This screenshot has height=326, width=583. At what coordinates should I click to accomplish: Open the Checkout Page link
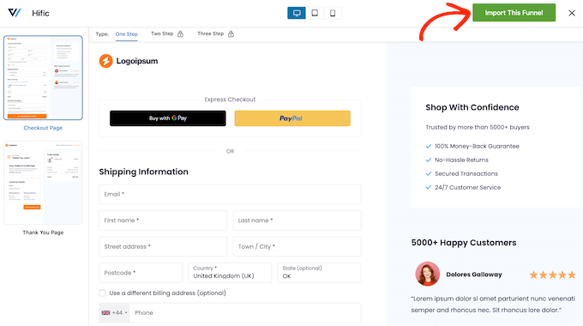43,128
